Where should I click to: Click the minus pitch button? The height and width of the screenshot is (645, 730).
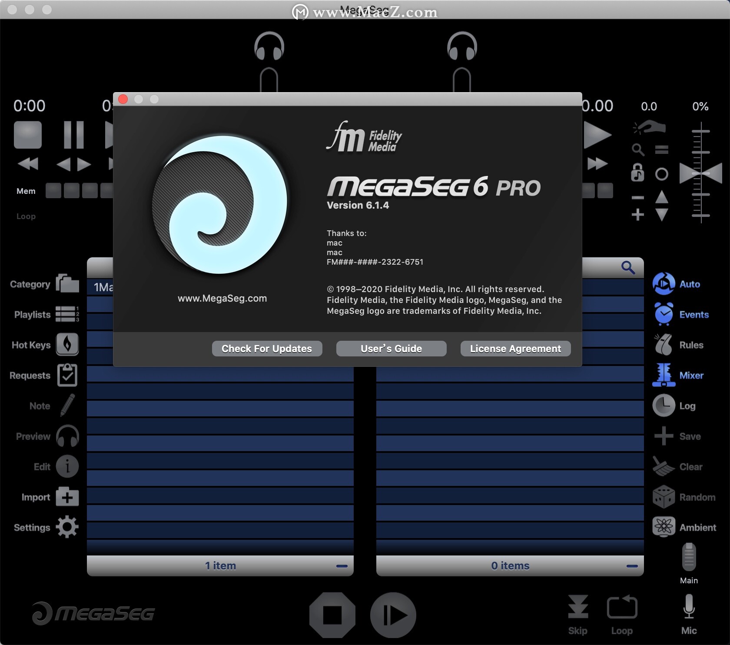point(638,198)
